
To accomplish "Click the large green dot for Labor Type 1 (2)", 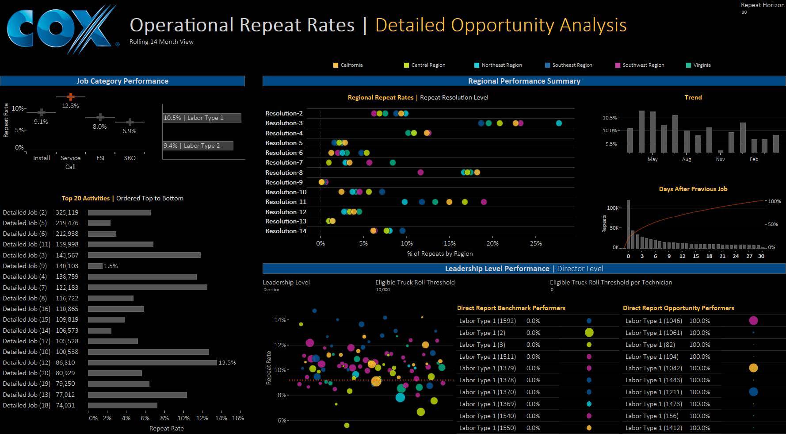I will click(589, 333).
